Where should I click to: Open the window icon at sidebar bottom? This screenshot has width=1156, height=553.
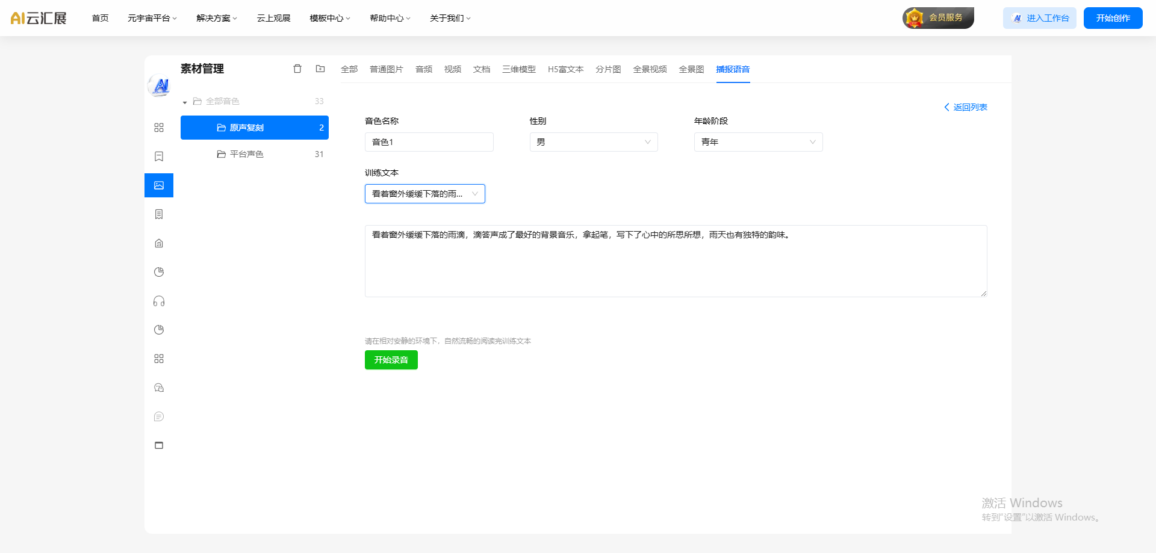[159, 445]
